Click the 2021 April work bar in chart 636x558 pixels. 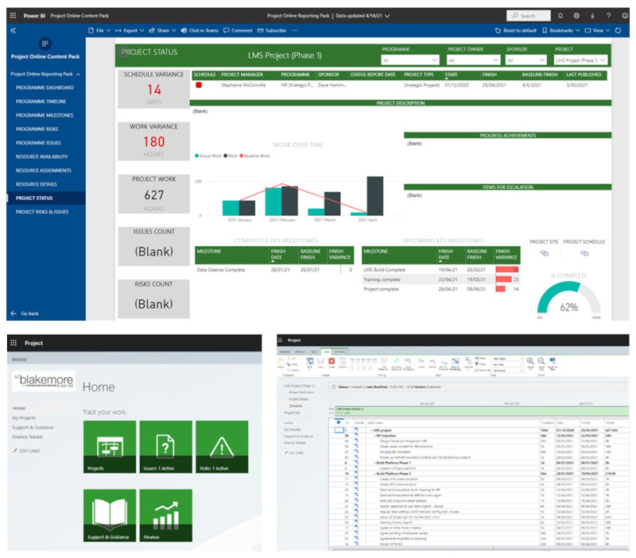tap(374, 196)
